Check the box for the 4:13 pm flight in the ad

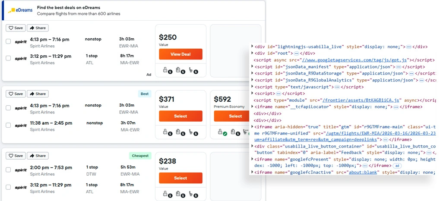[8, 42]
